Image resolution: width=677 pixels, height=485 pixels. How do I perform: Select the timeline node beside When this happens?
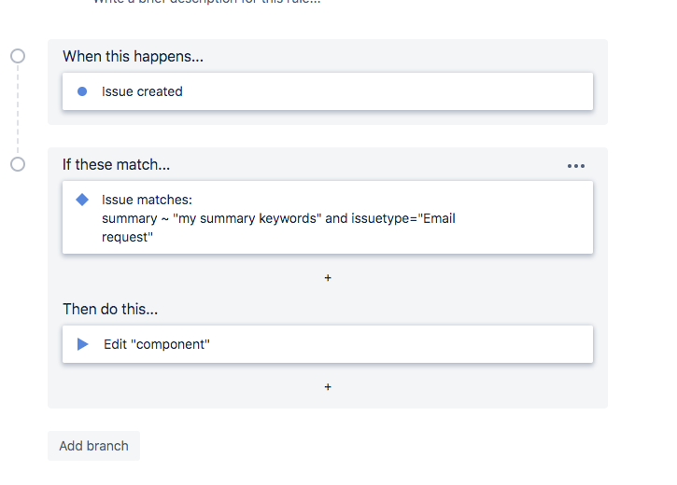(18, 56)
